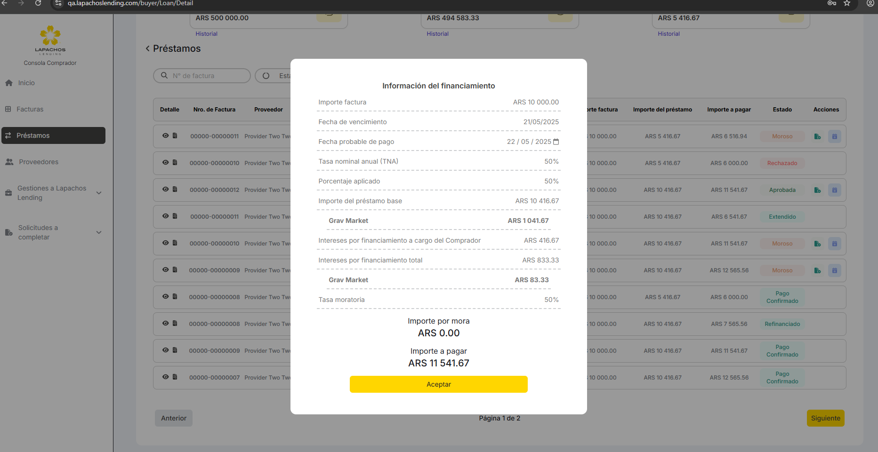Expand Solicitudes a completar menu
Image resolution: width=878 pixels, height=452 pixels.
point(99,232)
